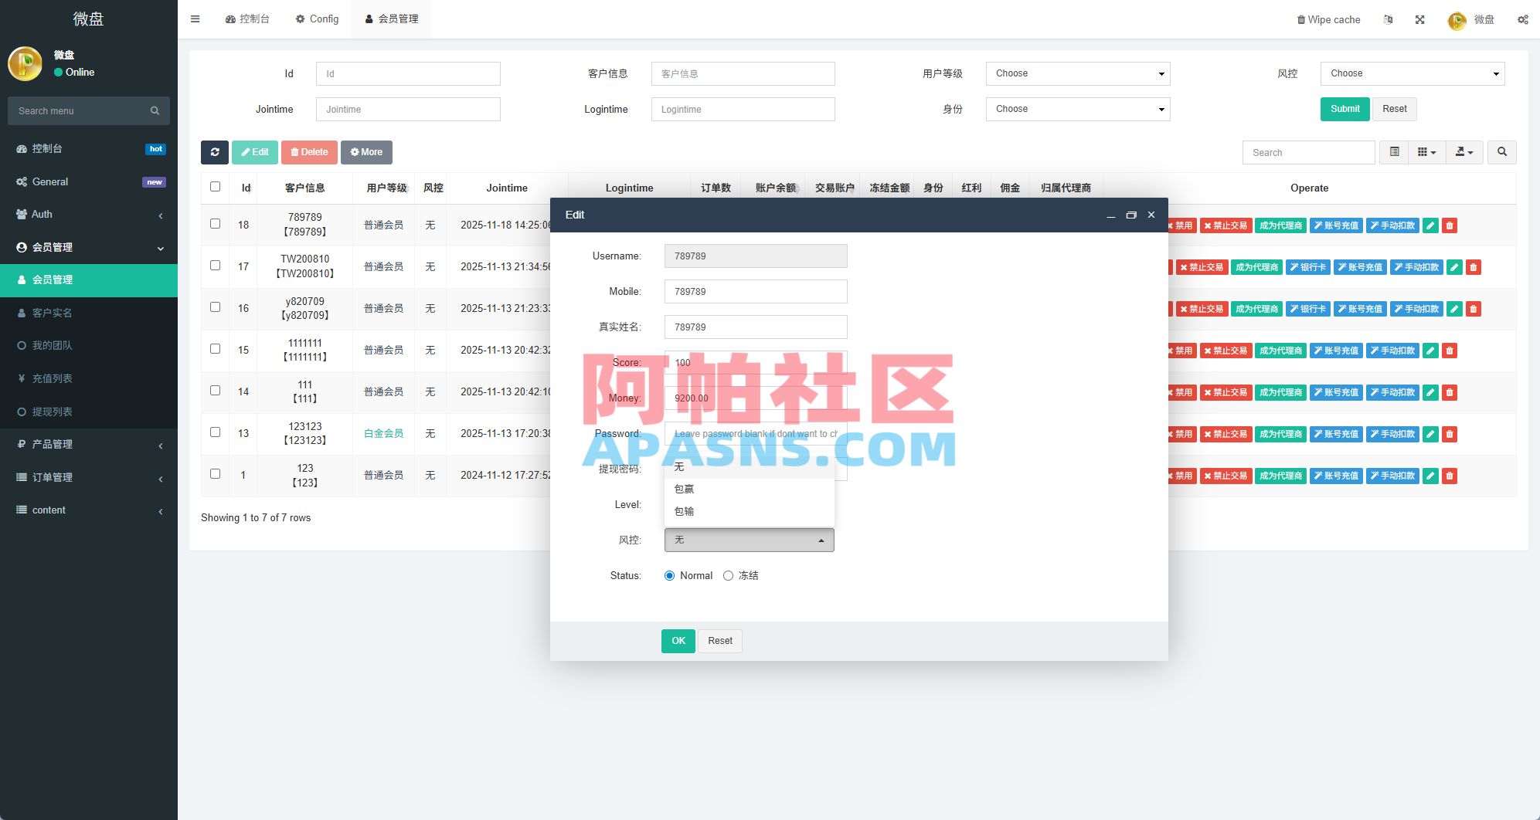
Task: Choose 包赢 option in the dropdown list
Action: 750,489
